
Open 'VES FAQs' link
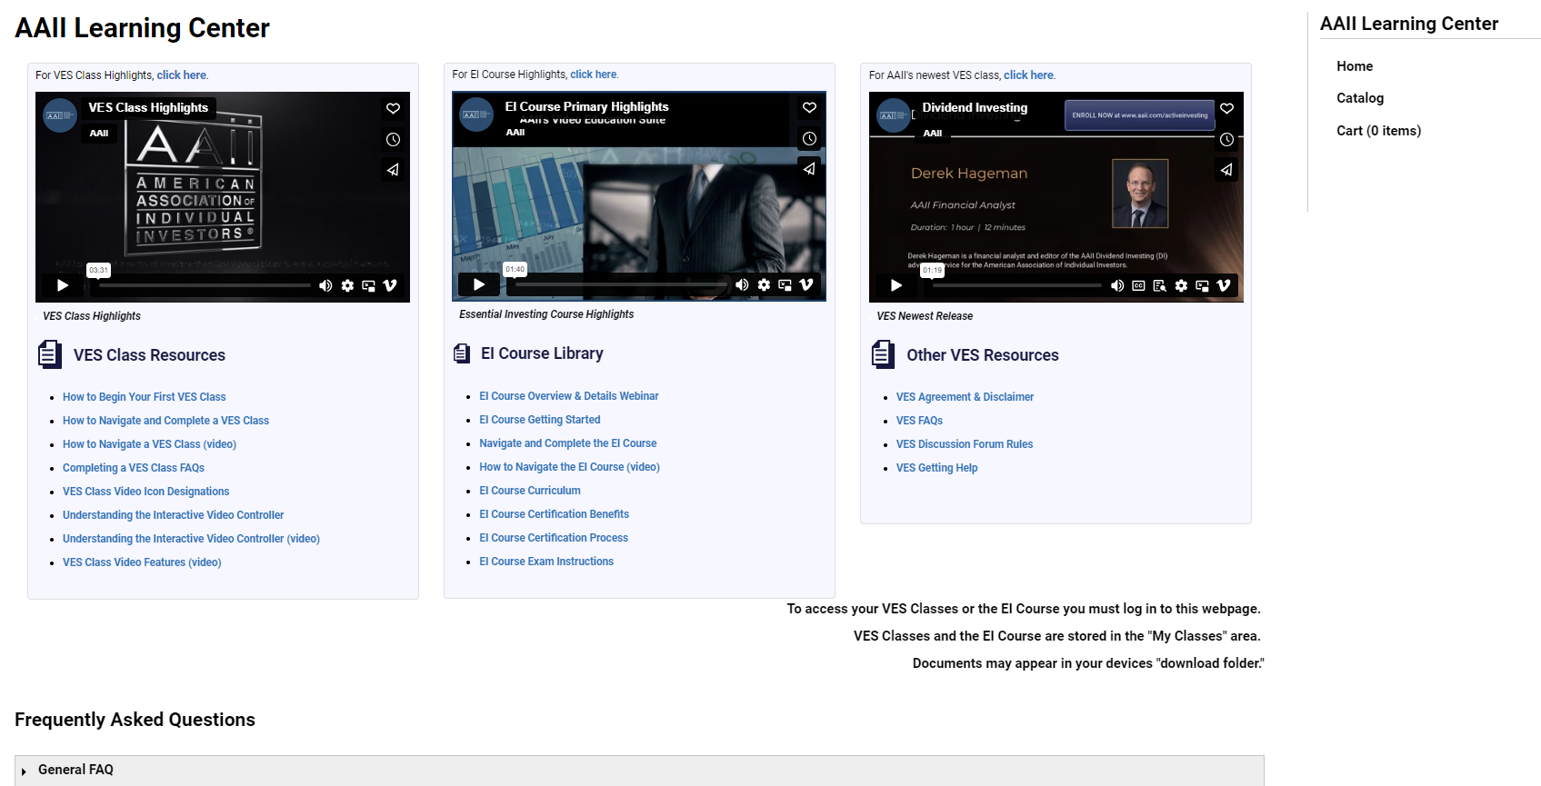point(919,421)
